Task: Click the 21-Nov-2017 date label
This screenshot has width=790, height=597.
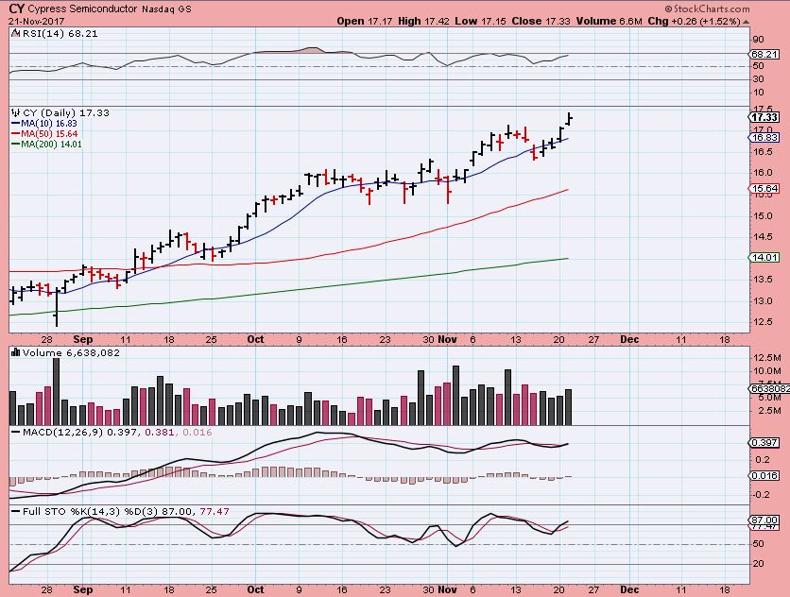Action: pos(36,21)
